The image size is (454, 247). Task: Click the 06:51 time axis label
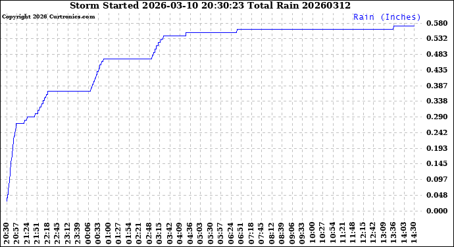pos(241,233)
